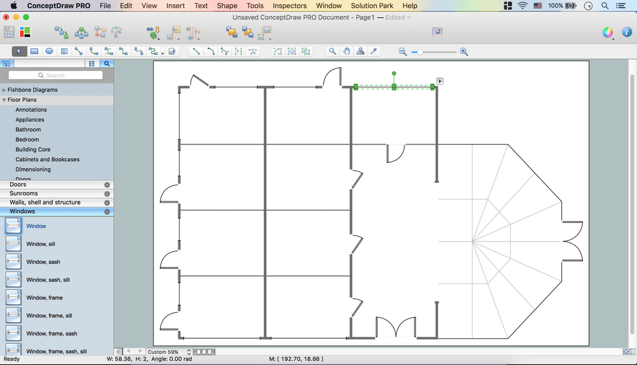Collapse the Floor Plans library group

click(4, 100)
